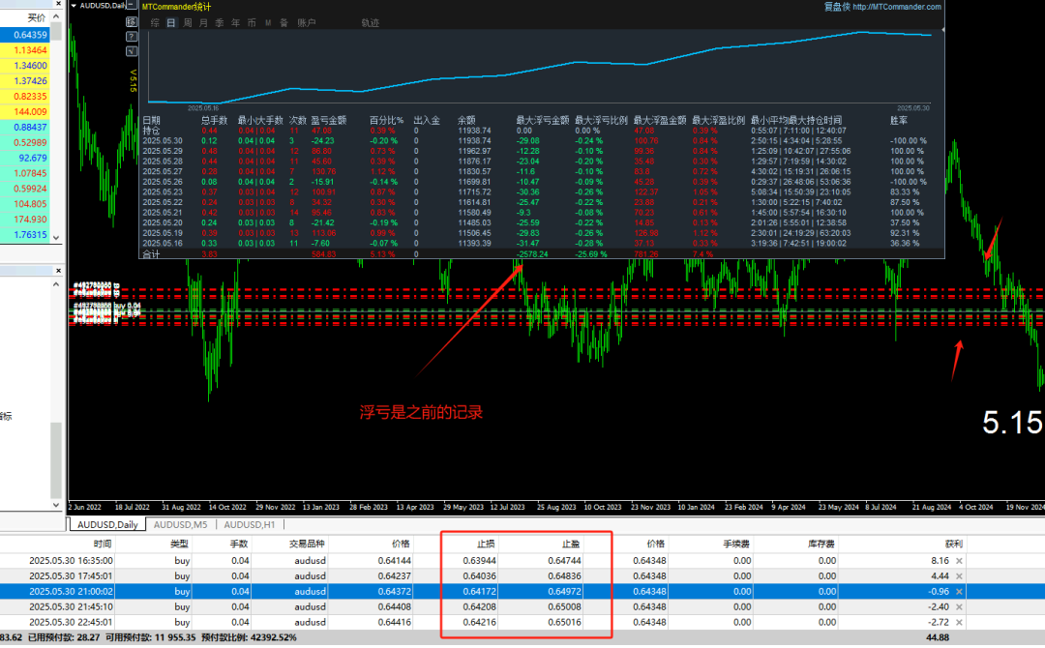Close the order opened at 17:45:01
This screenshot has width=1045, height=648.
tap(959, 576)
